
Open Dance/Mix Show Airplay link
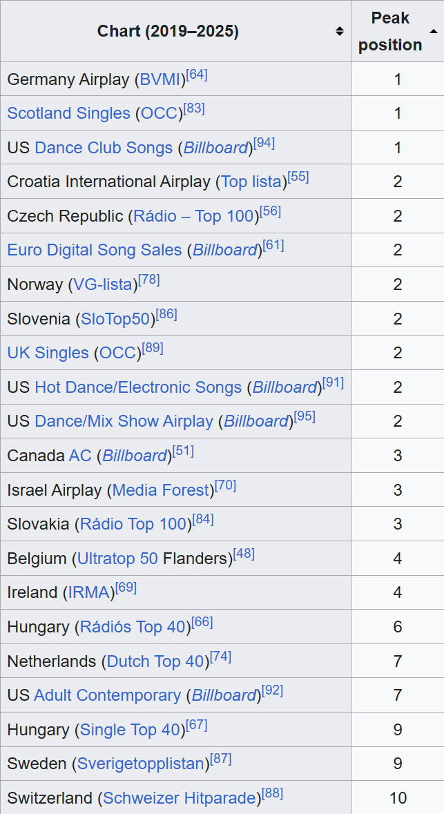124,422
